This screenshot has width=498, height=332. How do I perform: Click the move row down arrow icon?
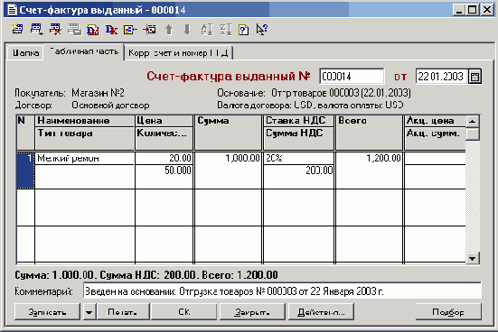pos(187,30)
